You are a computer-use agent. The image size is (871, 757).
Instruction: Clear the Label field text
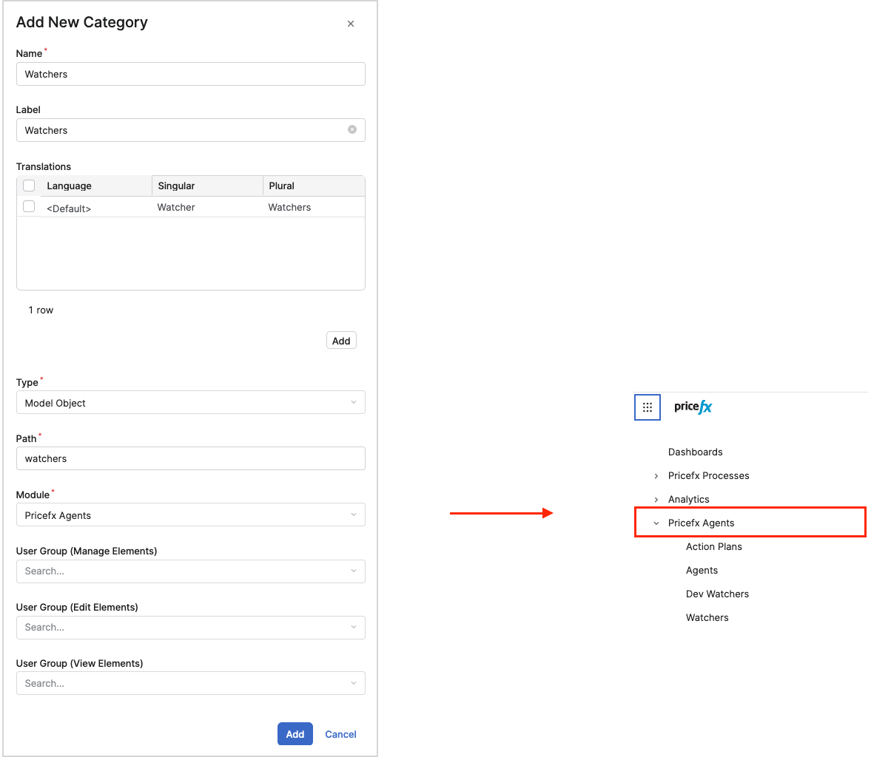(x=352, y=129)
